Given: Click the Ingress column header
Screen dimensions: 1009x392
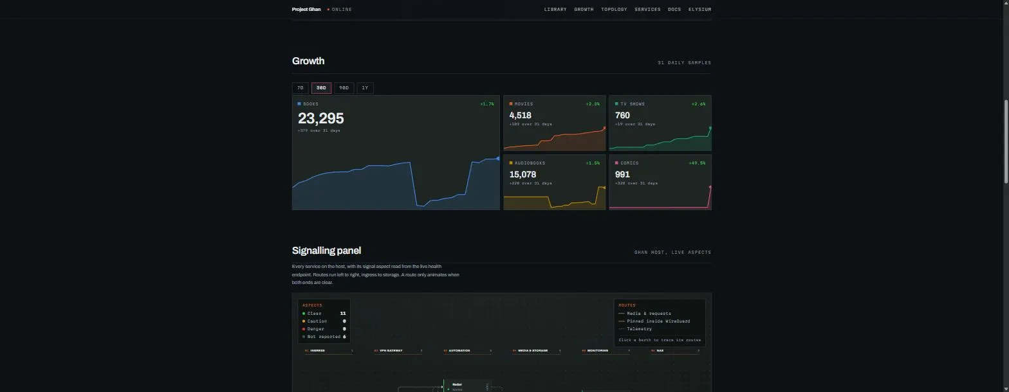Looking at the screenshot, I should (329, 351).
